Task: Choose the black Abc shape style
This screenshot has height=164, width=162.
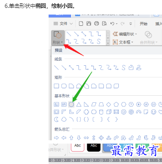Action: point(93,147)
